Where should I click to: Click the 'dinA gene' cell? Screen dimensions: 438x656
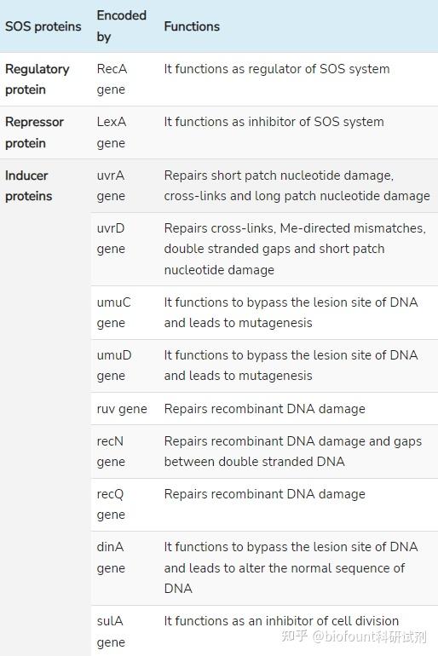tap(111, 558)
